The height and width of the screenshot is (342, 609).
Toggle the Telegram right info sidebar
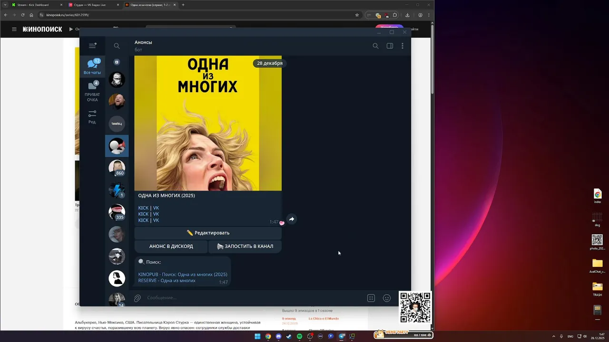tap(390, 46)
